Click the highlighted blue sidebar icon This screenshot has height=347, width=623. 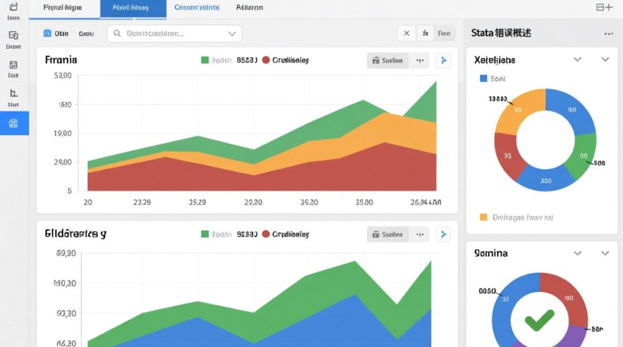point(14,123)
